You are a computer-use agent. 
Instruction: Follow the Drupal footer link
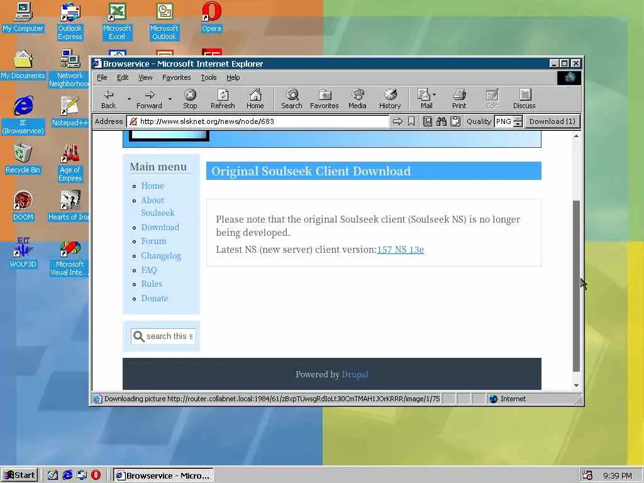[x=355, y=374]
